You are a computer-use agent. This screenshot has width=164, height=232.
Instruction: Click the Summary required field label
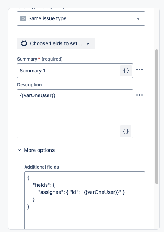pos(40,59)
